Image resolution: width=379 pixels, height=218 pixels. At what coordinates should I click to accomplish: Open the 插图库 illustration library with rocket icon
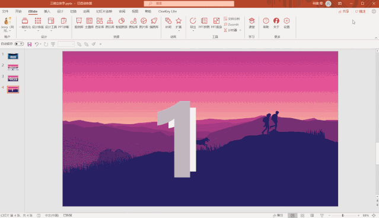pyautogui.click(x=154, y=23)
